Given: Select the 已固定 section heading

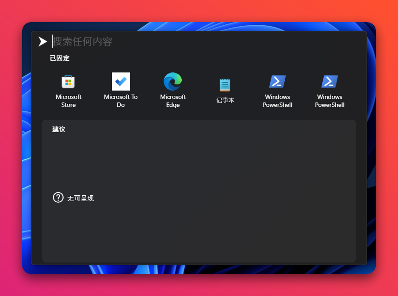Looking at the screenshot, I should (x=60, y=58).
